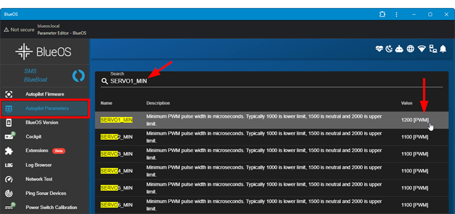Click the 1100 [PWM] value of SERVO6_MIN

click(415, 205)
